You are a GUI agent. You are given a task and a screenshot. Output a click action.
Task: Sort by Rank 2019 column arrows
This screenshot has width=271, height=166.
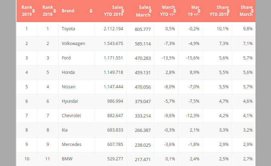(x=34, y=11)
